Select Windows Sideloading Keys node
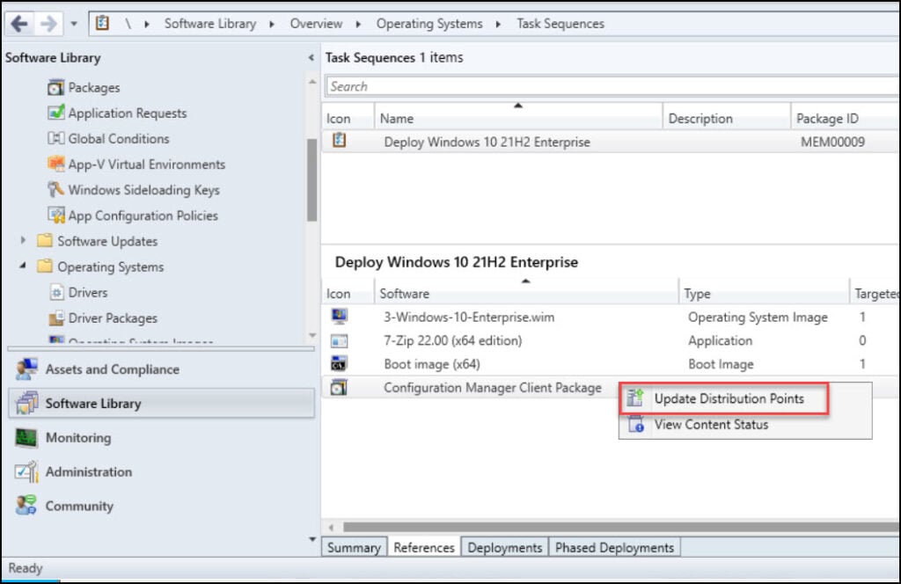The height and width of the screenshot is (584, 901). pos(143,190)
